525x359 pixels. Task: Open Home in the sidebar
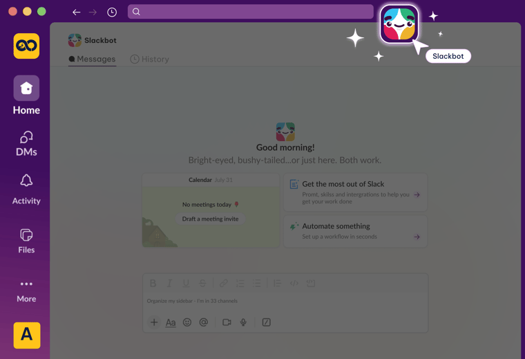click(26, 95)
